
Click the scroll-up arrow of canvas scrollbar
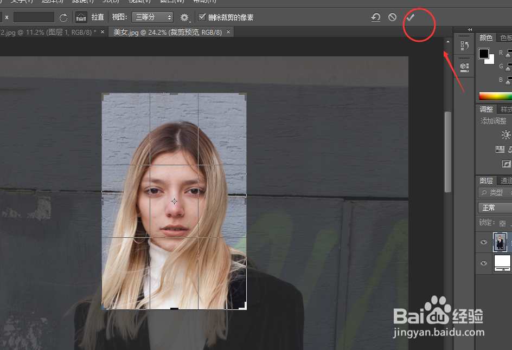tap(447, 42)
